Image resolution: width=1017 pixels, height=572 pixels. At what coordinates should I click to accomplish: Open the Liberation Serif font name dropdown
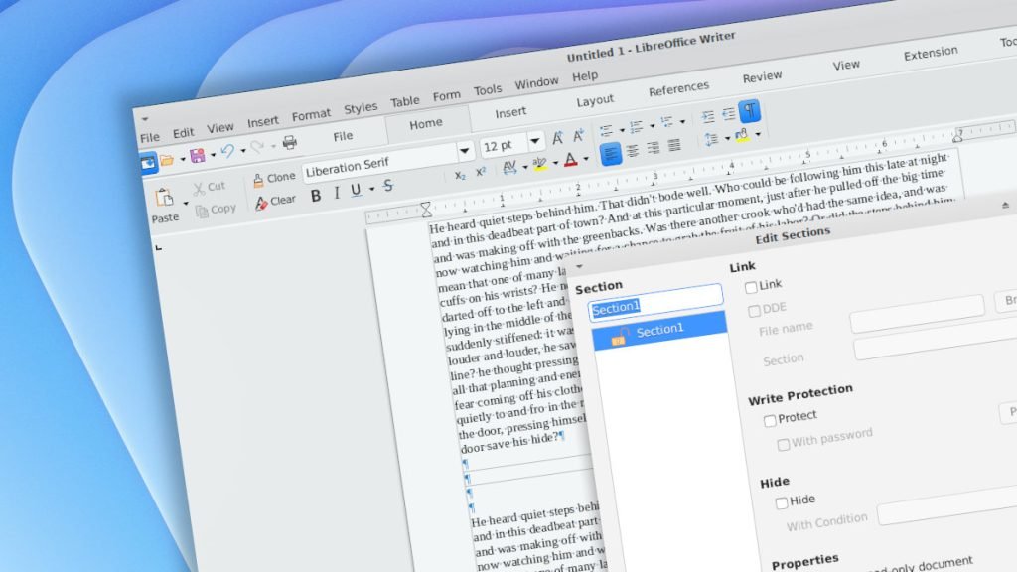click(465, 151)
